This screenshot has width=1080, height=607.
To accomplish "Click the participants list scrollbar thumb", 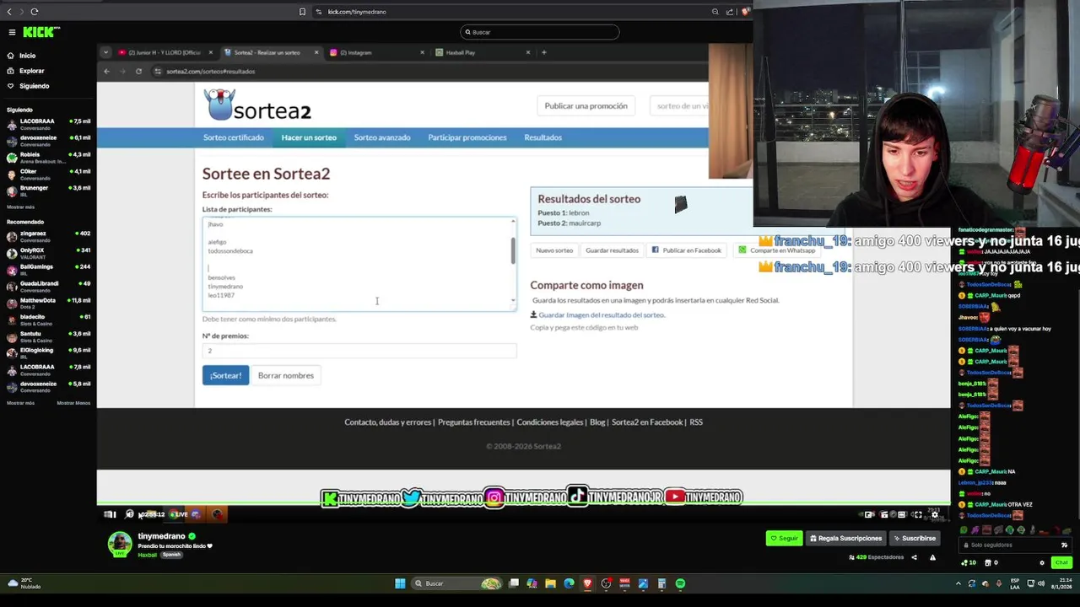I will pos(512,250).
